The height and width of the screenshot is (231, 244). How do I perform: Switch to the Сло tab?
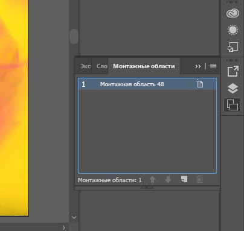(x=101, y=66)
